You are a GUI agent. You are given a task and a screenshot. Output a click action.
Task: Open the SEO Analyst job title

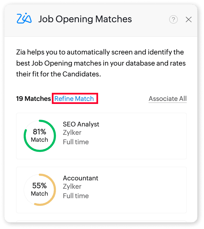click(x=81, y=124)
